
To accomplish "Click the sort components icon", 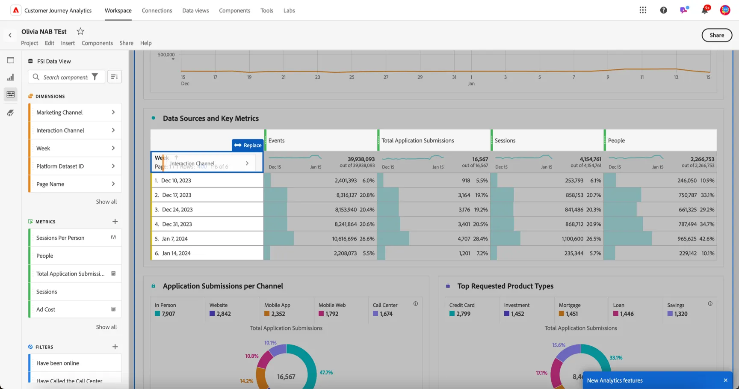I will [114, 77].
